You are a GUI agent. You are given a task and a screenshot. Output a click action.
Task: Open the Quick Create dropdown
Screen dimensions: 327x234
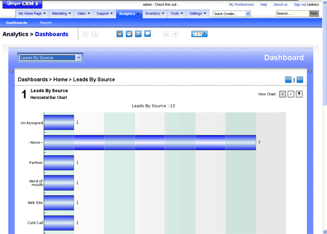pos(232,14)
